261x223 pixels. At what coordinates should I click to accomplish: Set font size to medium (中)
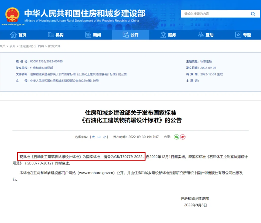[x=99, y=137]
